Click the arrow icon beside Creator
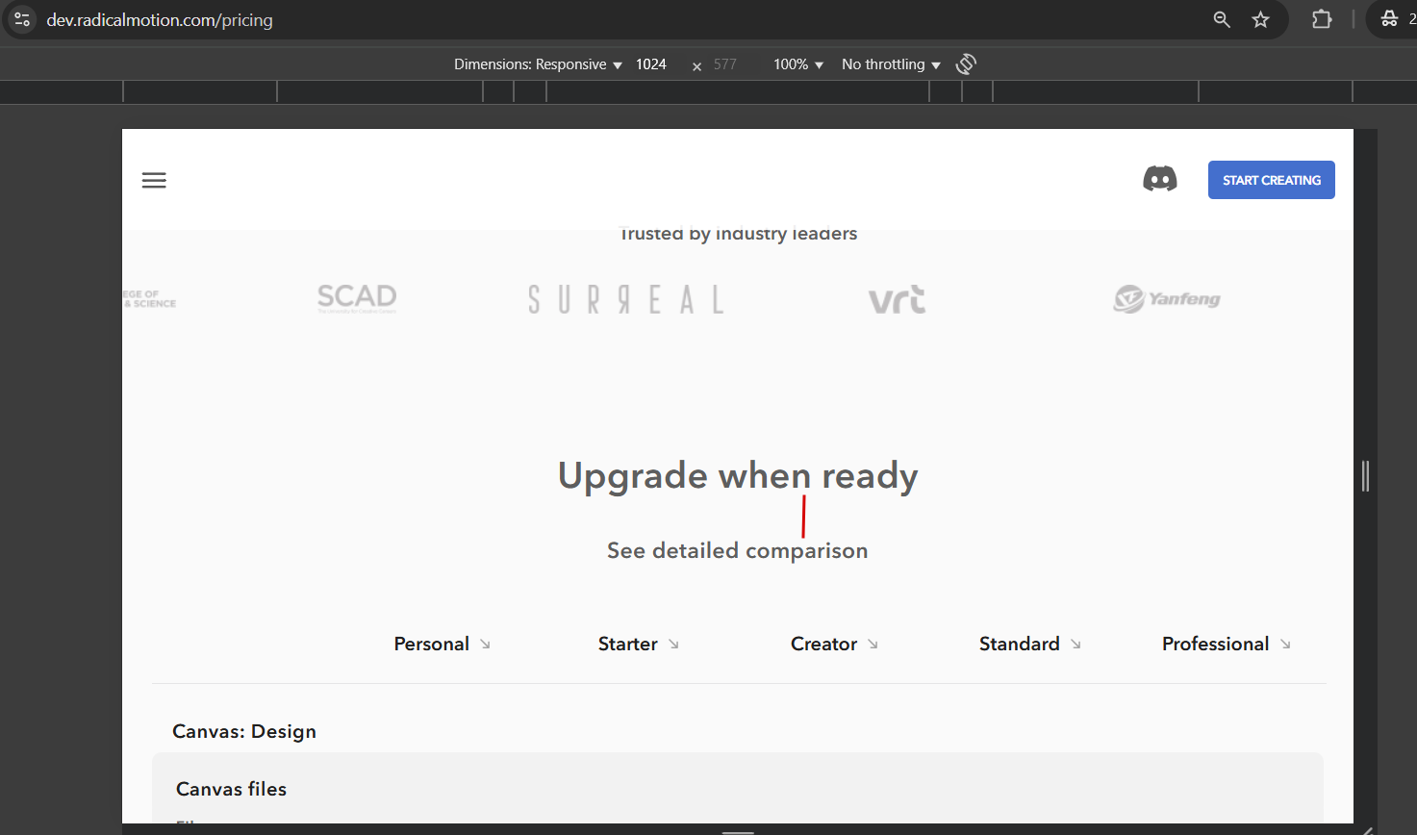 [x=873, y=645]
